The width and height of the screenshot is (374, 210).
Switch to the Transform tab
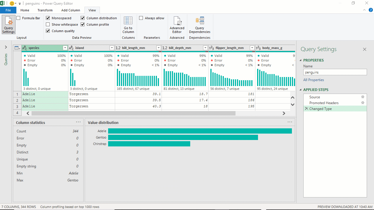coord(45,10)
